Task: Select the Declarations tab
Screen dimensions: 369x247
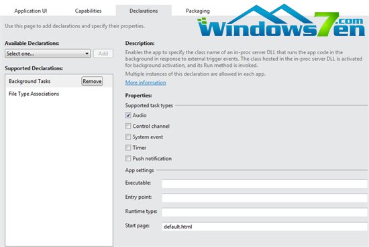Action: pyautogui.click(x=144, y=11)
